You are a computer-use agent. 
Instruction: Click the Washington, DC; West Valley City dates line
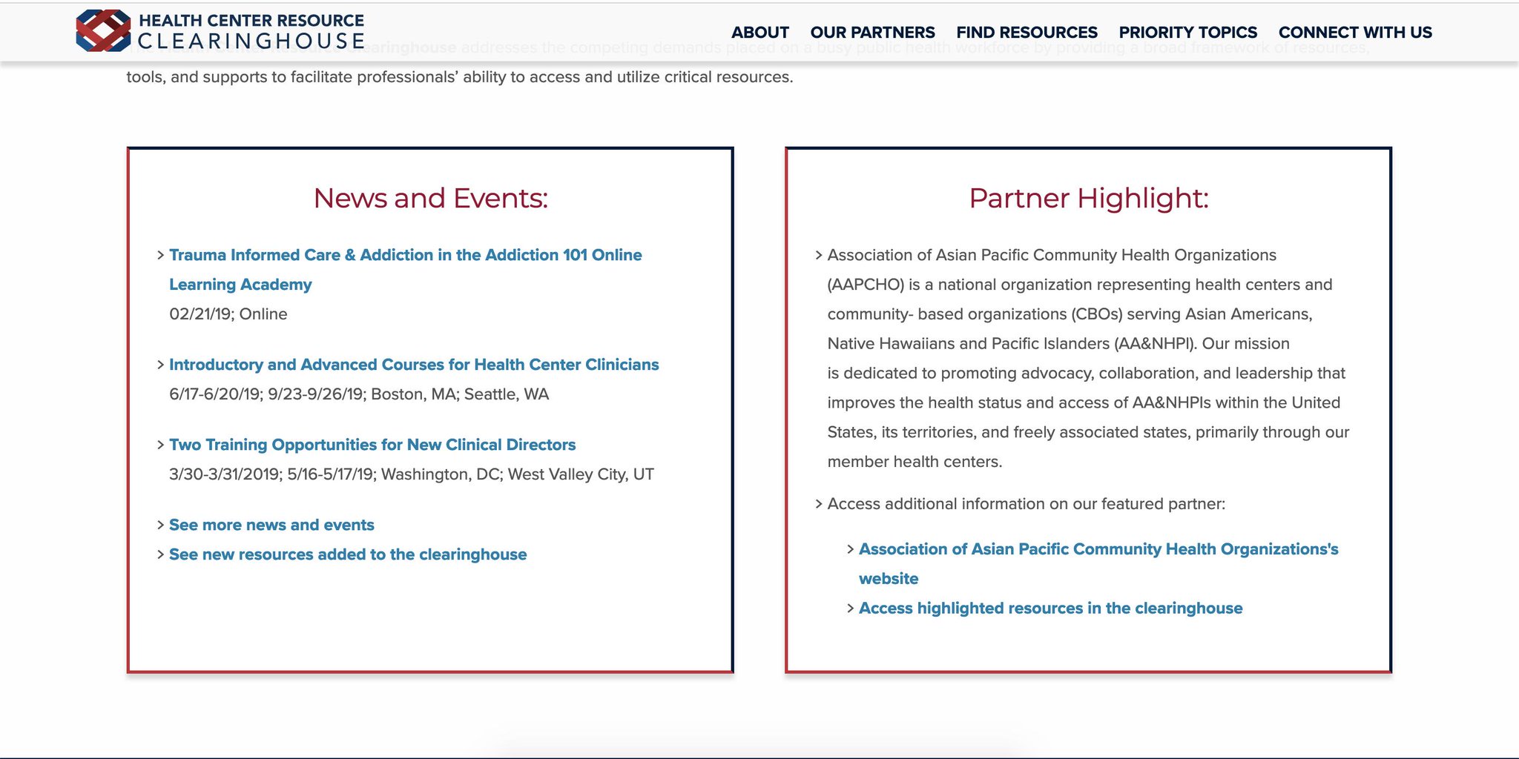coord(412,474)
